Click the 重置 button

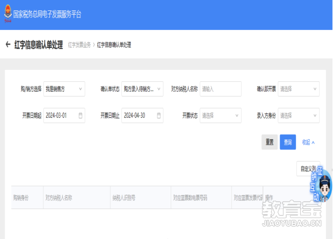click(270, 142)
